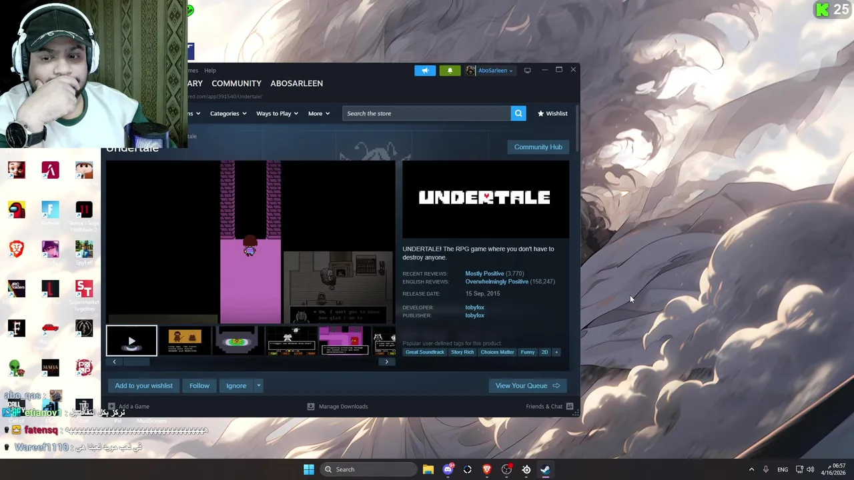
Task: Click the ENG language indicator
Action: pyautogui.click(x=783, y=469)
